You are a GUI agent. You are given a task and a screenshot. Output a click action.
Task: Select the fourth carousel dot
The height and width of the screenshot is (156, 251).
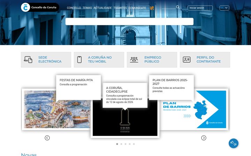[129, 144]
